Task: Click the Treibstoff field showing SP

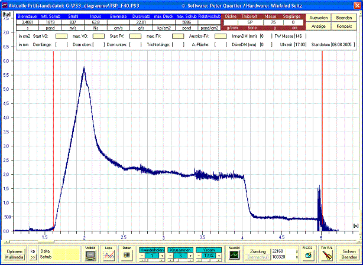Action: coord(251,22)
